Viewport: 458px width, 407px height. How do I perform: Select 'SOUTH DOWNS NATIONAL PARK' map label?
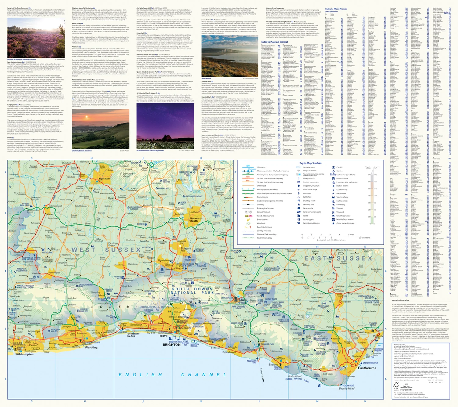pos(192,291)
